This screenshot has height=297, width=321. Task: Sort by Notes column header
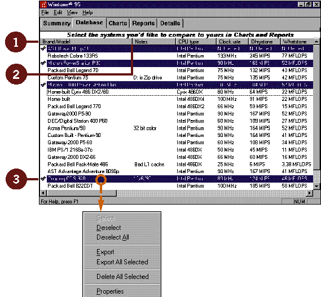point(154,42)
